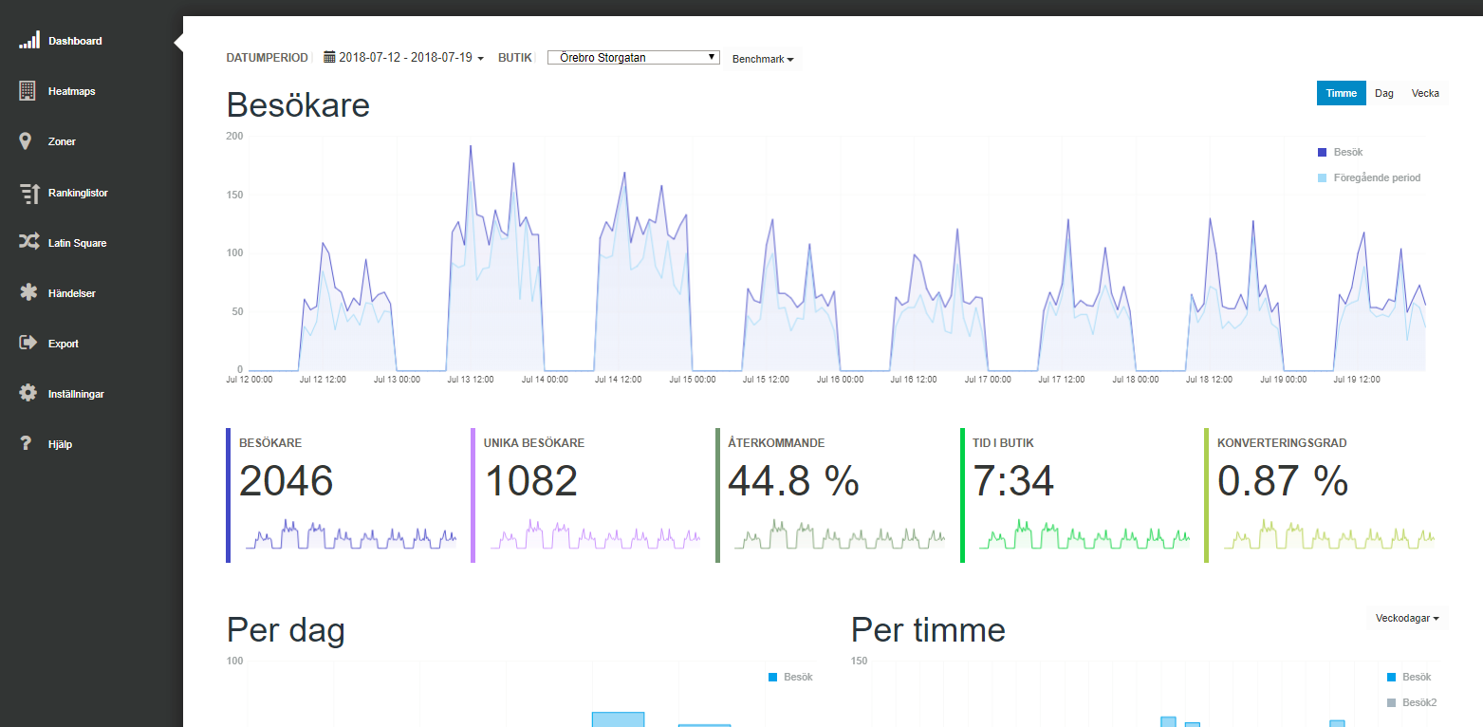Click the Per timme heading
This screenshot has width=1483, height=727.
[928, 630]
